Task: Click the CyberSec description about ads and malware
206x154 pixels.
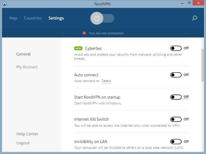Action: (x=128, y=56)
